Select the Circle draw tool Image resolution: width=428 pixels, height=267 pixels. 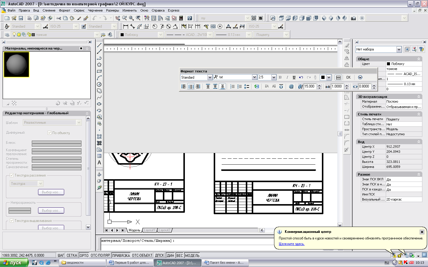(99, 84)
